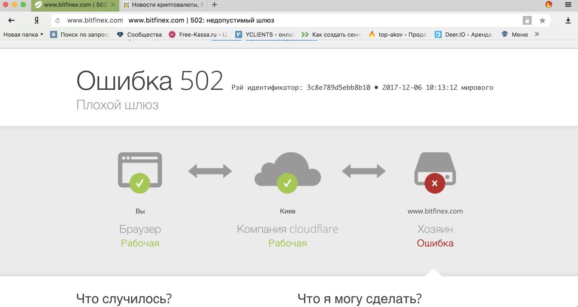
Task: Click Плохой шлюз subtitle
Action: pyautogui.click(x=117, y=105)
